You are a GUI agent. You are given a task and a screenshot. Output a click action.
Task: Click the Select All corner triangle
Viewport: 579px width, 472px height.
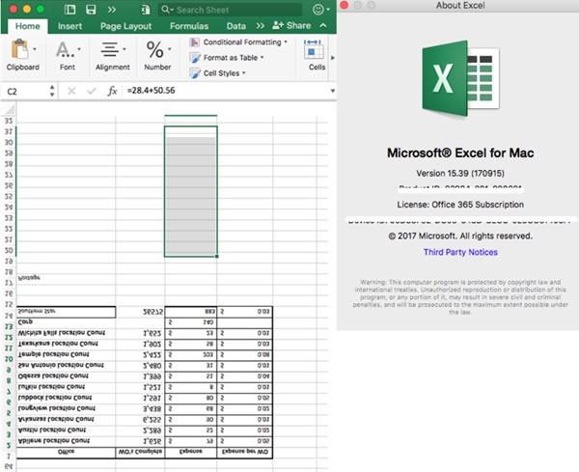(x=10, y=109)
